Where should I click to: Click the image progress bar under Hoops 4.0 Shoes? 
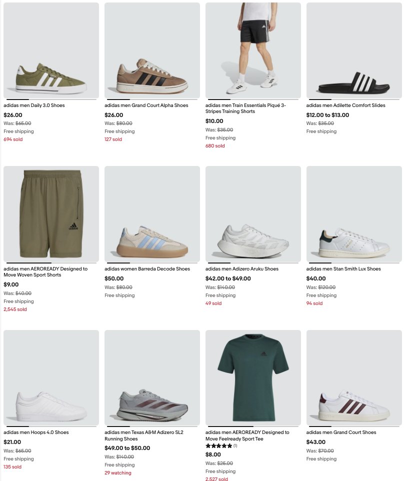[51, 426]
